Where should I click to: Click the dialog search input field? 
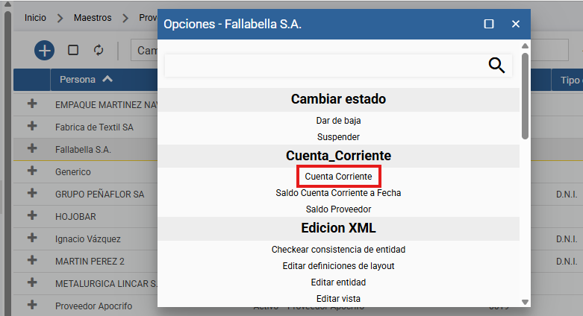pyautogui.click(x=325, y=66)
